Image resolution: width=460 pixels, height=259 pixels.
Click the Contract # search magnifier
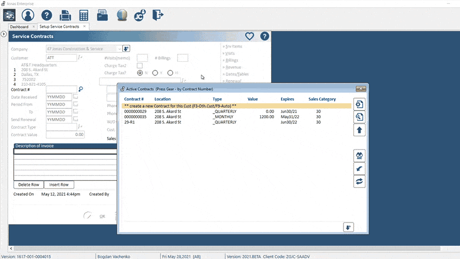[x=81, y=89]
